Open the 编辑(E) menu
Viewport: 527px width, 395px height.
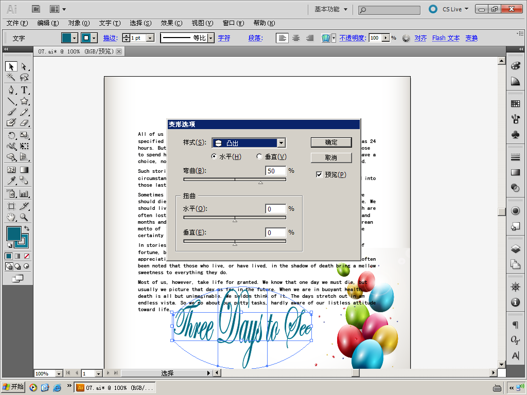coord(48,23)
